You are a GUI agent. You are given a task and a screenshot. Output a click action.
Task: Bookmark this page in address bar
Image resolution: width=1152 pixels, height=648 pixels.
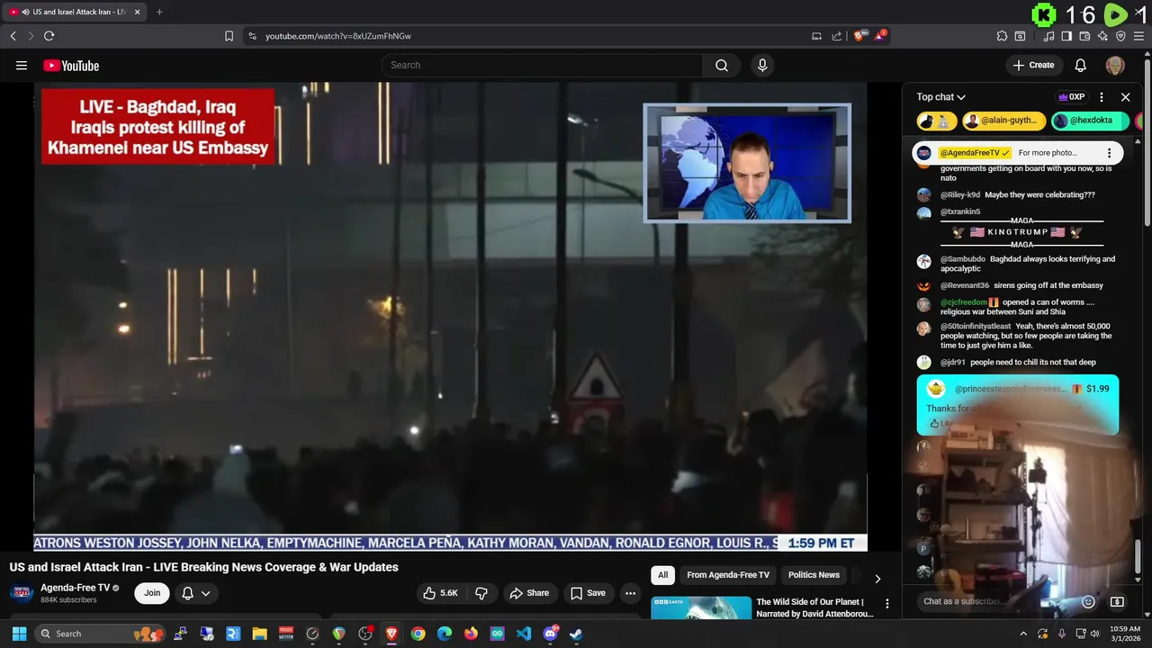click(x=229, y=36)
